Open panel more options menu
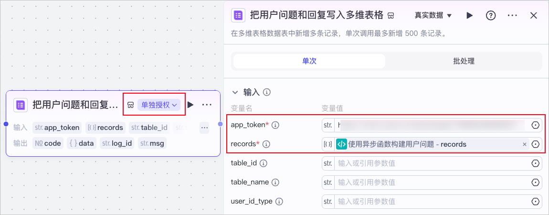This screenshot has width=549, height=215. coord(512,15)
